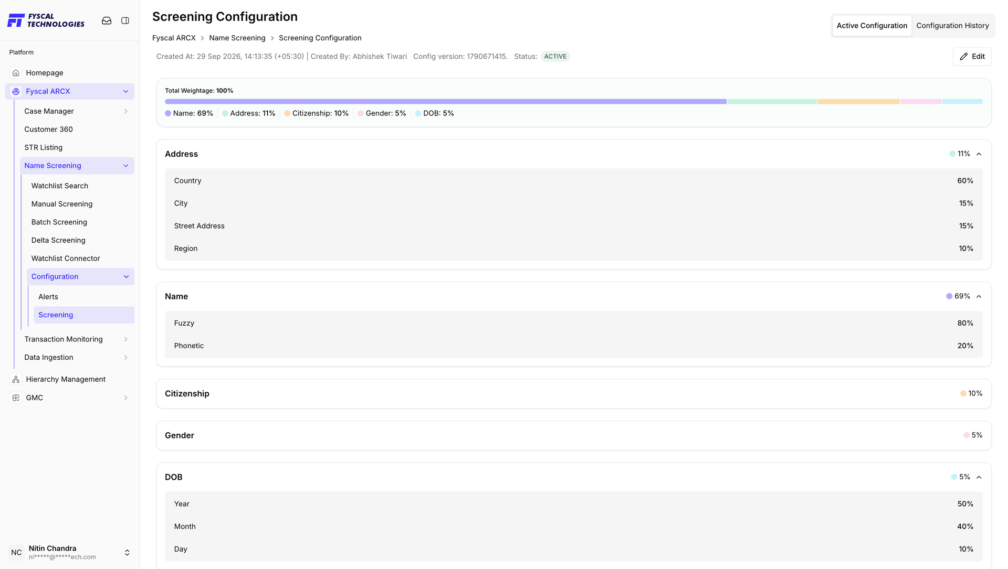Expand the Case Manager submenu arrow
Image resolution: width=1008 pixels, height=569 pixels.
click(125, 111)
